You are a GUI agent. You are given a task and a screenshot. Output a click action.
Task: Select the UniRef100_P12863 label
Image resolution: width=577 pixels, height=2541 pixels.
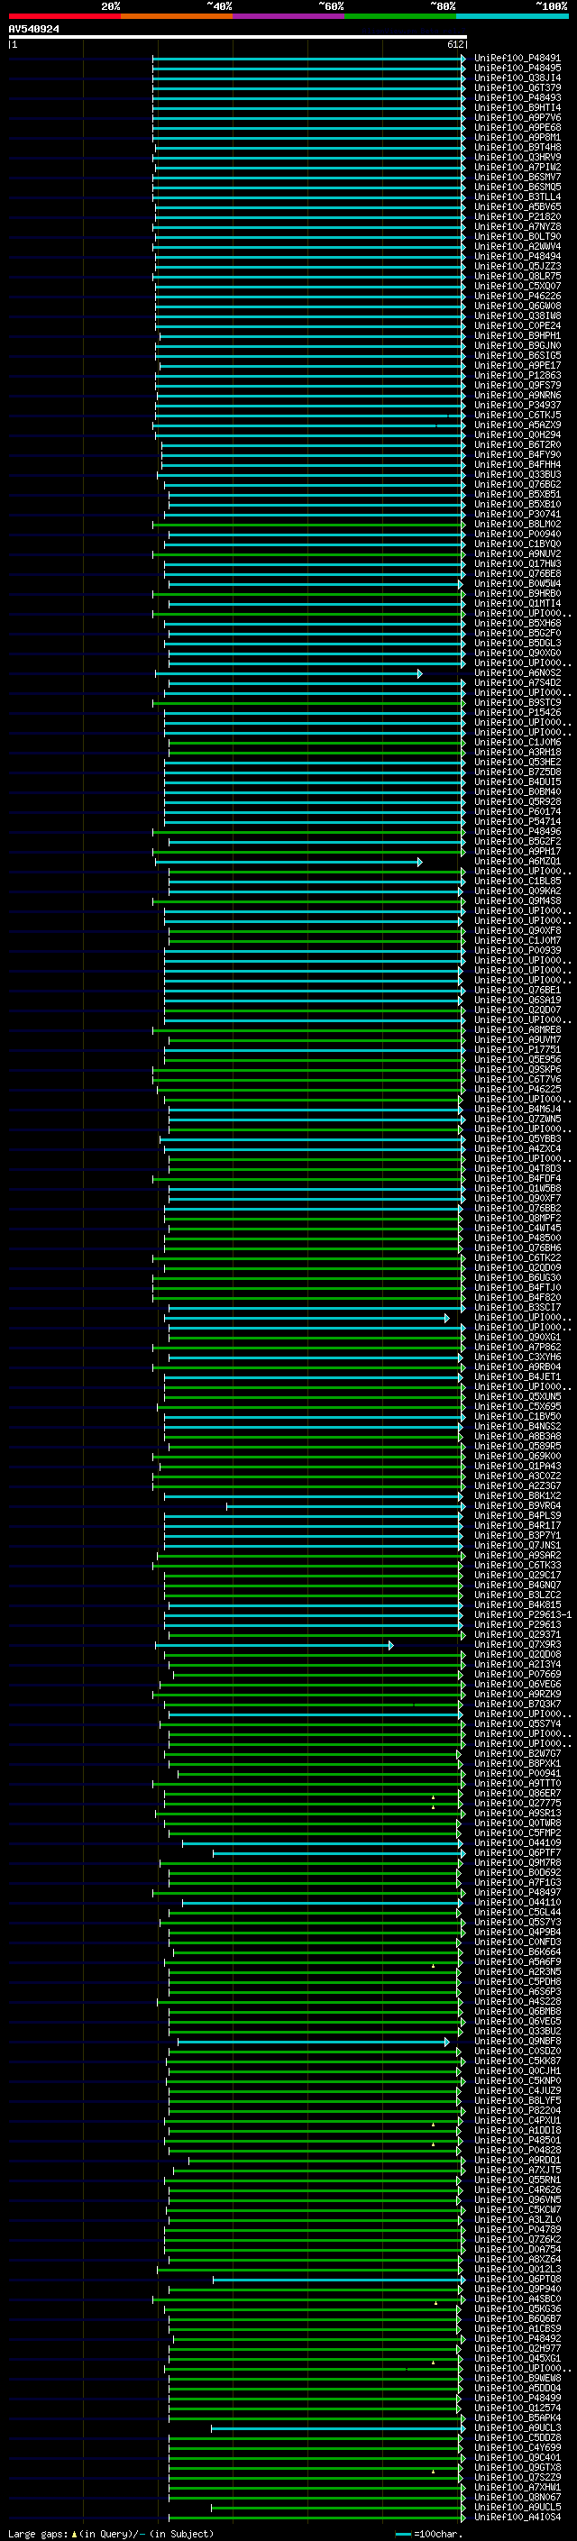517,376
